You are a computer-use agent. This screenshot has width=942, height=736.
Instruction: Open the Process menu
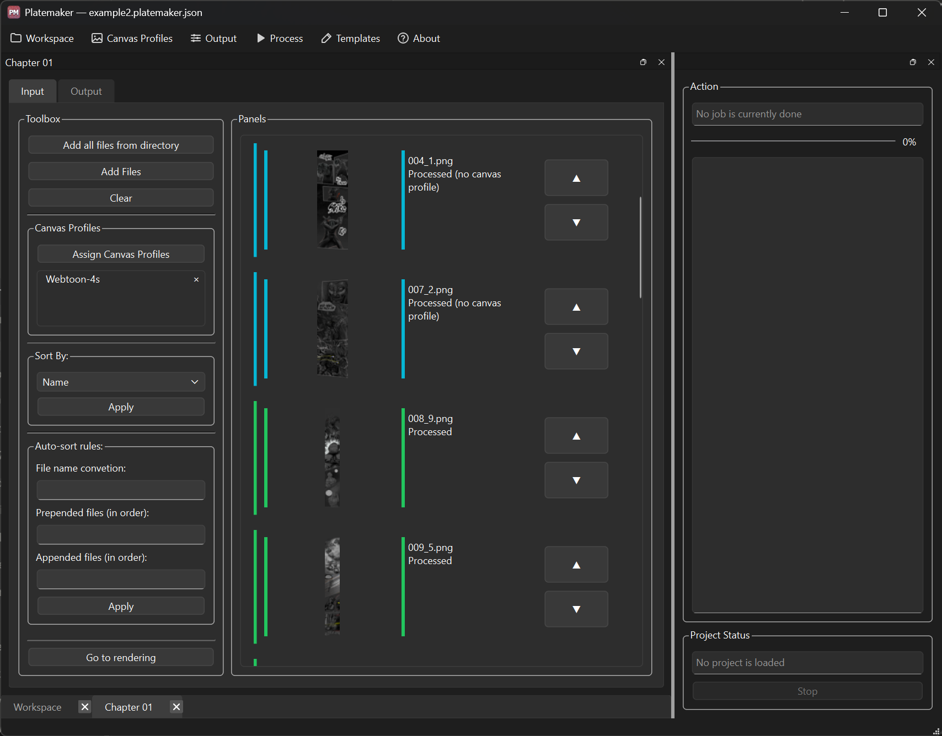click(280, 39)
